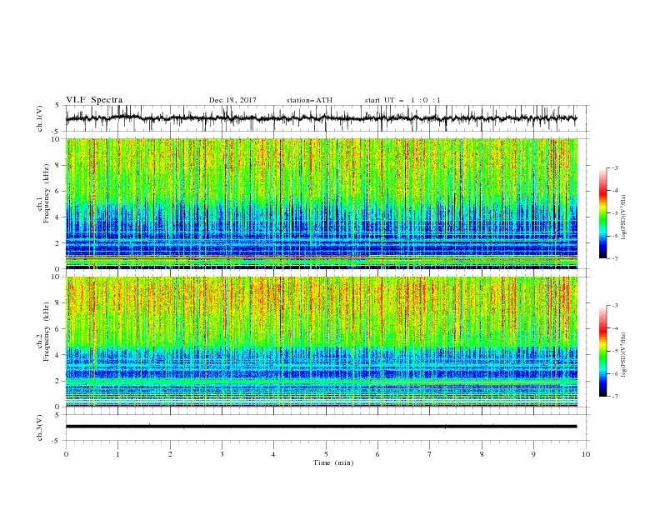Click time axis tick label 8
This screenshot has width=660, height=510.
482,454
